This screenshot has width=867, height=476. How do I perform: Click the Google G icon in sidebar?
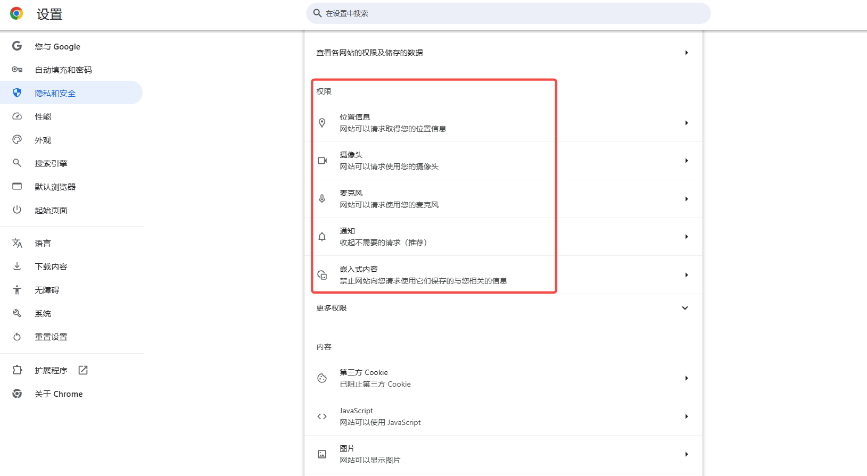[x=17, y=46]
